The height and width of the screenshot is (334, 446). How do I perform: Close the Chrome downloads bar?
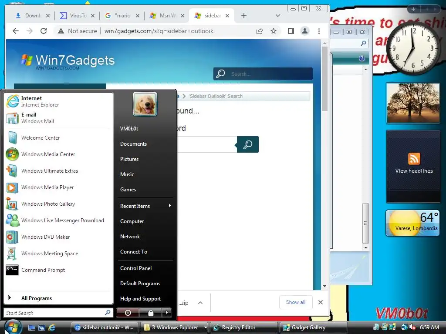pos(321,302)
